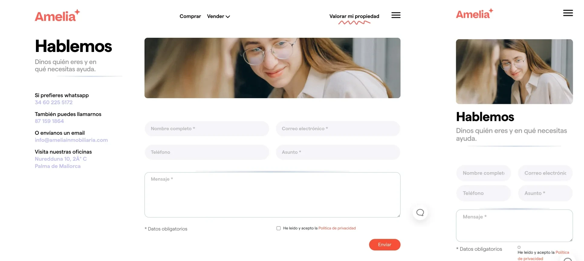Focus the Correo electrónico field in desktop form
The image size is (584, 261).
pyautogui.click(x=338, y=129)
